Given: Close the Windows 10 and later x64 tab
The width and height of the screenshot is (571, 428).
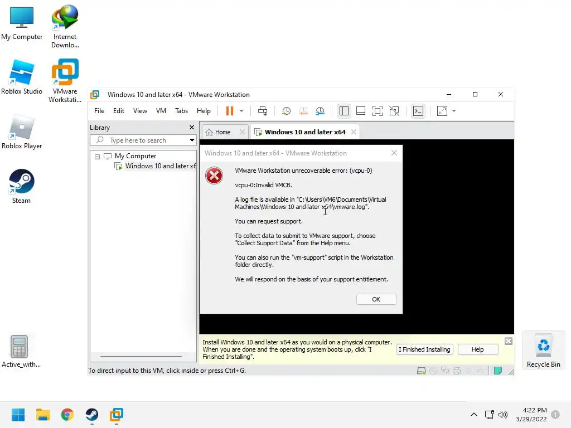Looking at the screenshot, I should click(x=354, y=132).
